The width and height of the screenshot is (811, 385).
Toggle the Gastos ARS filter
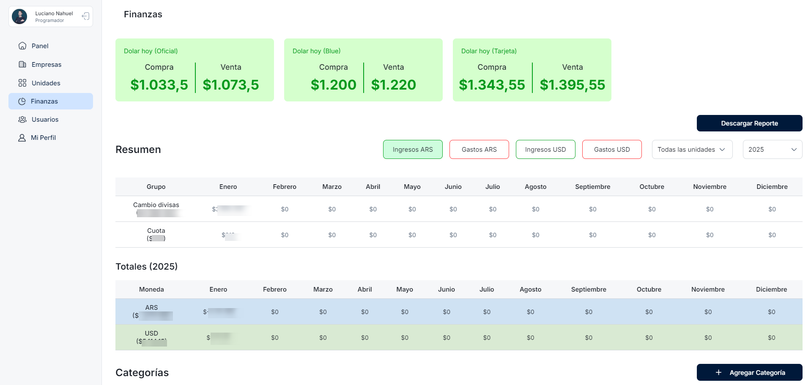479,150
